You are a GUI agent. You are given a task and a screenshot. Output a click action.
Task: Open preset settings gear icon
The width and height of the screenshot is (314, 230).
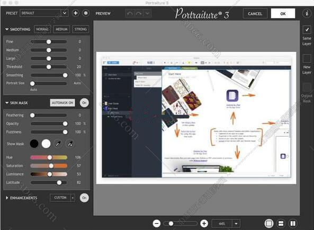click(x=86, y=13)
